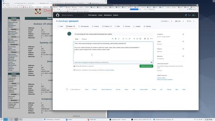Open the Assignees gear icon
This screenshot has height=121, width=215.
click(x=183, y=34)
